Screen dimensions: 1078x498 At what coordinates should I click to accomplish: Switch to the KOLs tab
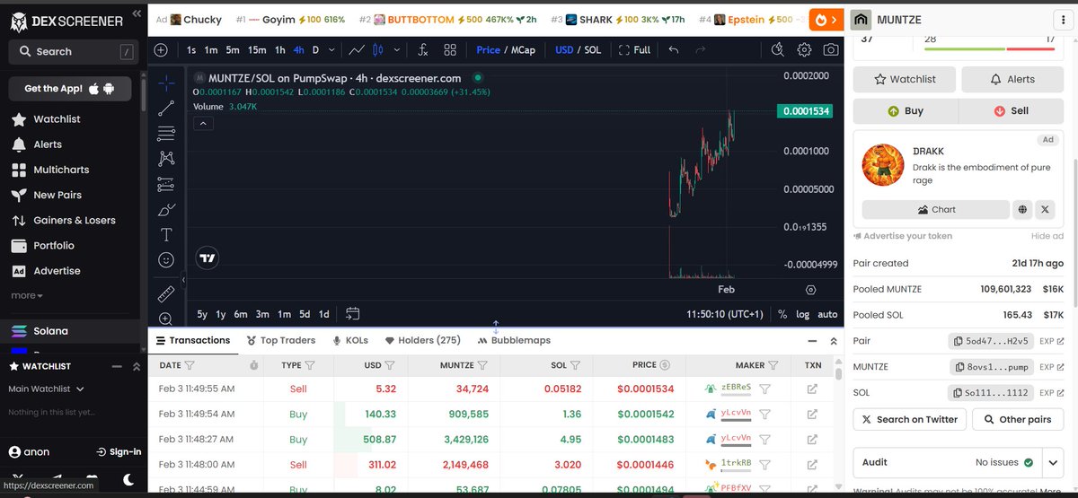[x=349, y=340]
